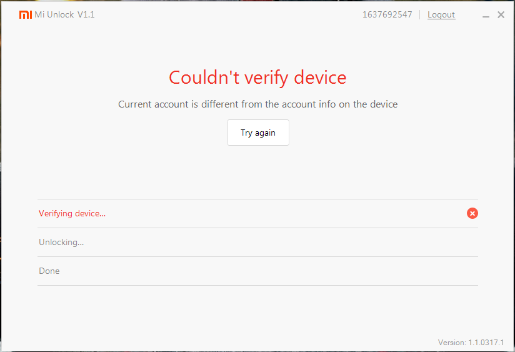Viewport: 515px width, 352px height.
Task: Click the "Mi Unlock" title text
Action: 54,14
